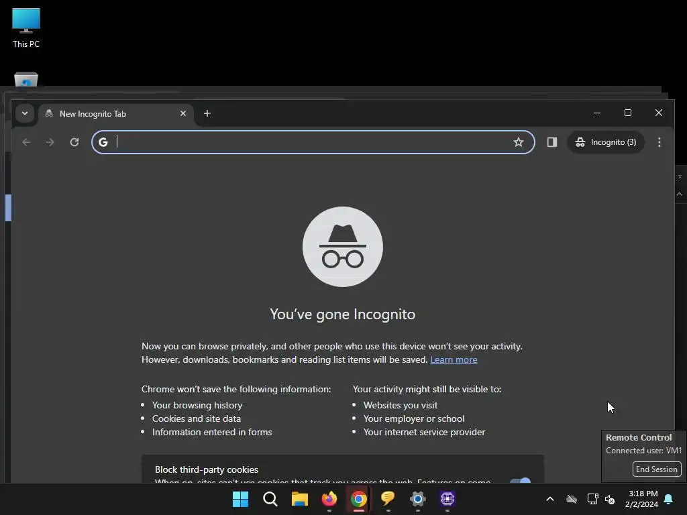
Task: Click the Remote Control panel title
Action: pyautogui.click(x=639, y=437)
